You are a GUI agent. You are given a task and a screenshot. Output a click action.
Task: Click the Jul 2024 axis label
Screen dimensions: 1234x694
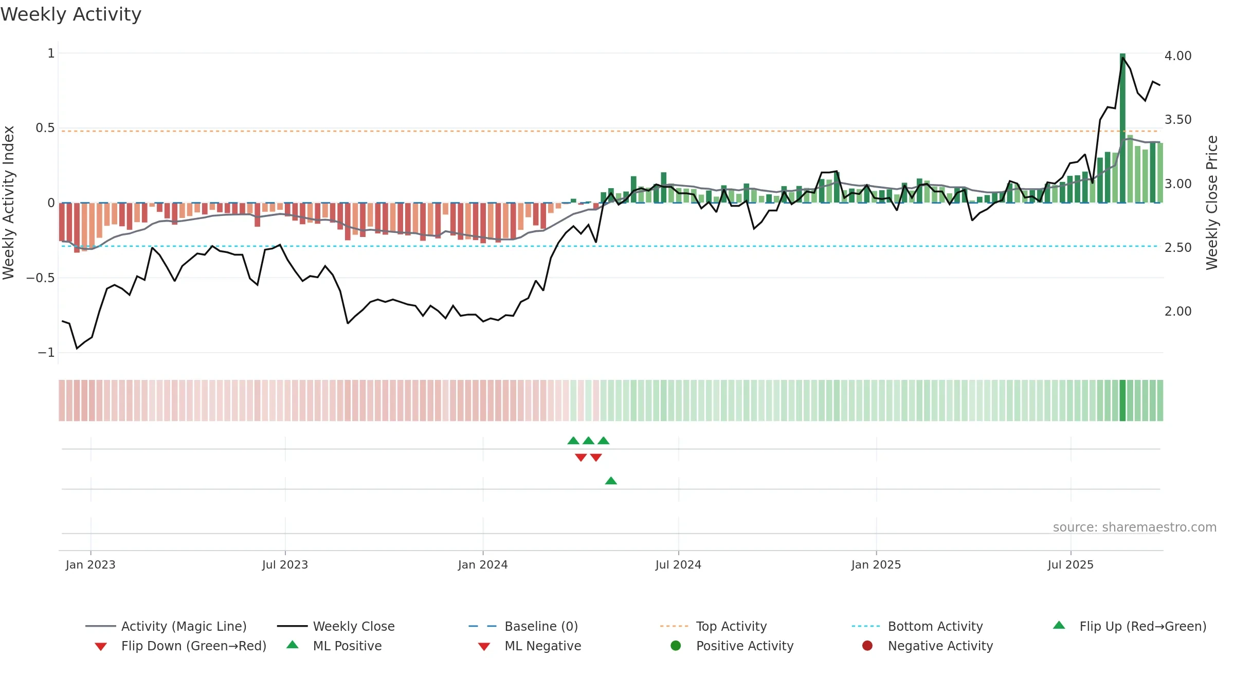pyautogui.click(x=678, y=564)
